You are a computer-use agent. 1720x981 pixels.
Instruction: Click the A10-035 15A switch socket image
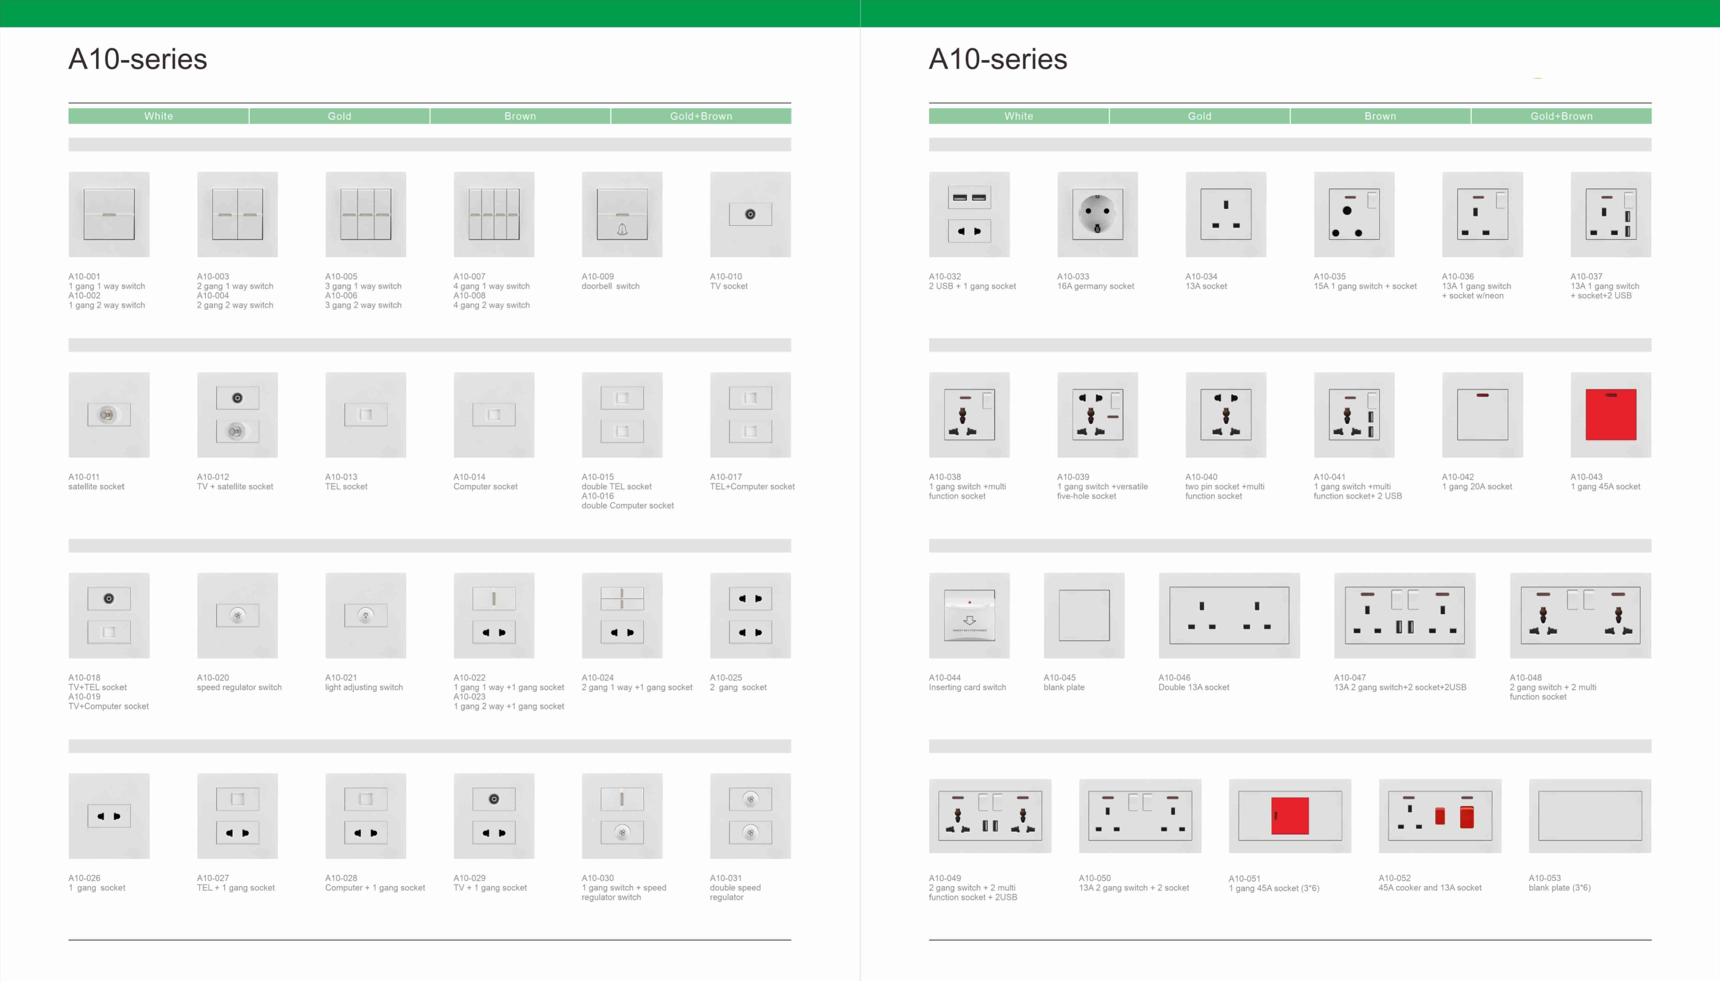tap(1354, 214)
